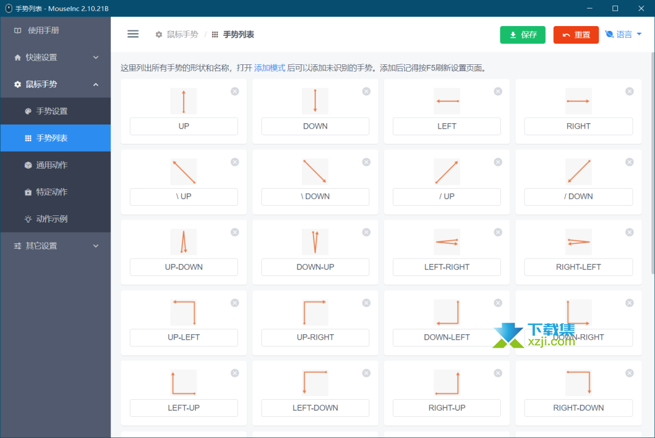Image resolution: width=655 pixels, height=438 pixels.
Task: Click the LEFT-RIGHT name field
Action: tap(447, 267)
